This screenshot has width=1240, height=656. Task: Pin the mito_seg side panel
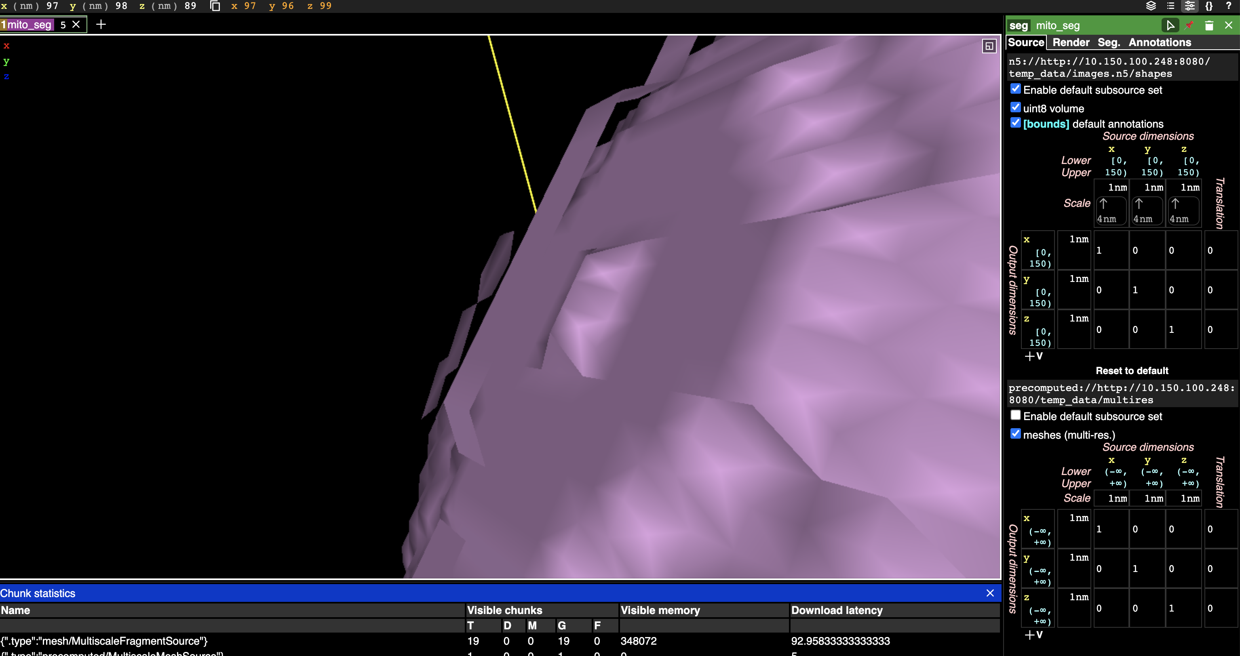pos(1189,25)
